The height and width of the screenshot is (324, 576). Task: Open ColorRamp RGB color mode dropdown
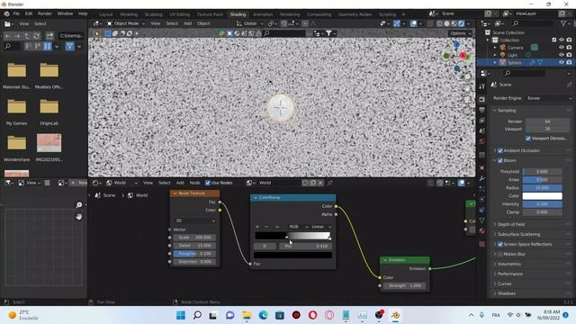coord(298,227)
